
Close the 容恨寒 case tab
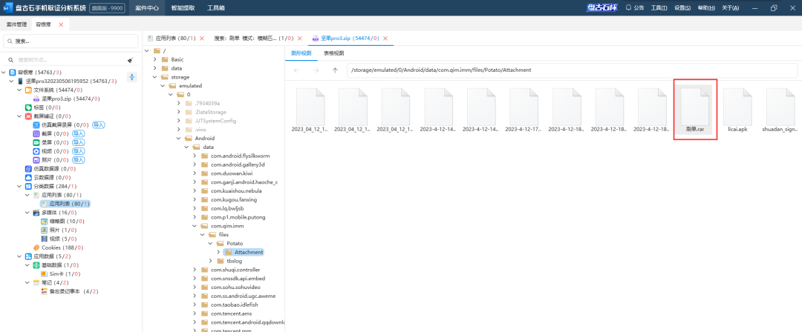[x=62, y=24]
